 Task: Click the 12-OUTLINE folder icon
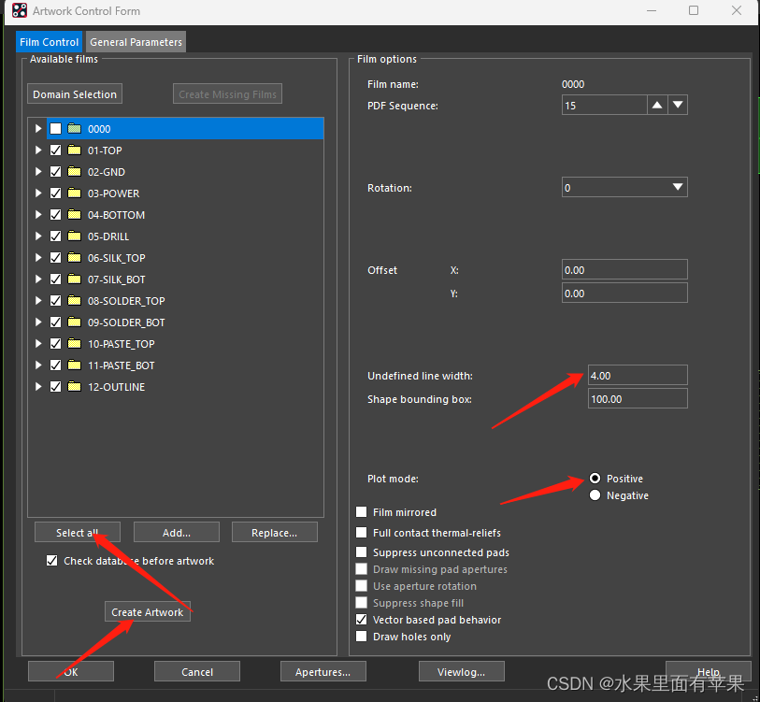point(74,387)
